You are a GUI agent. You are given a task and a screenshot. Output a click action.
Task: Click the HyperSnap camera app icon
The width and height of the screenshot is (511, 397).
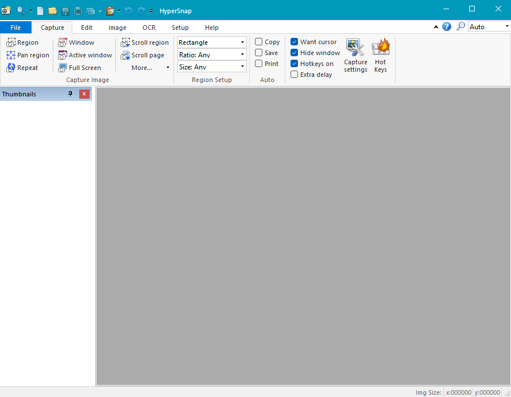coord(6,10)
